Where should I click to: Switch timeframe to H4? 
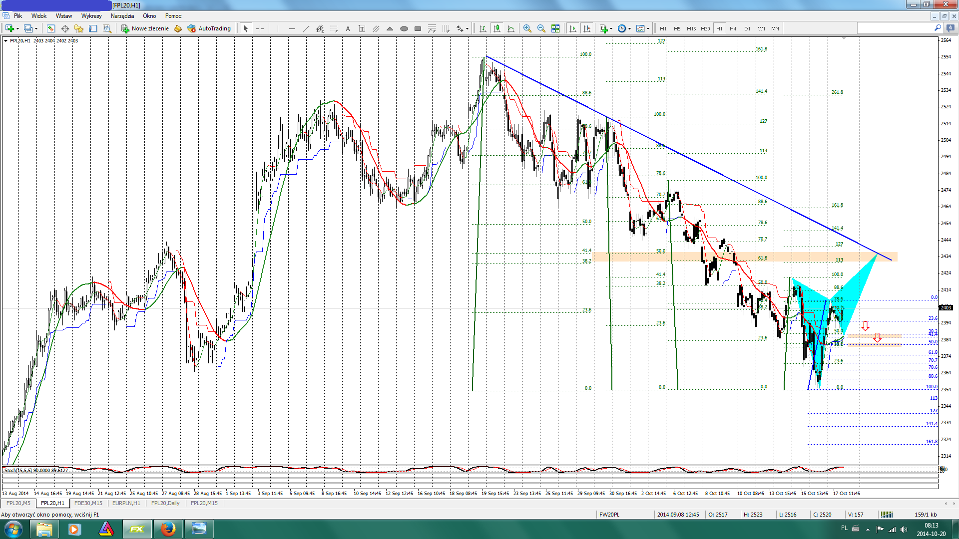pos(733,28)
